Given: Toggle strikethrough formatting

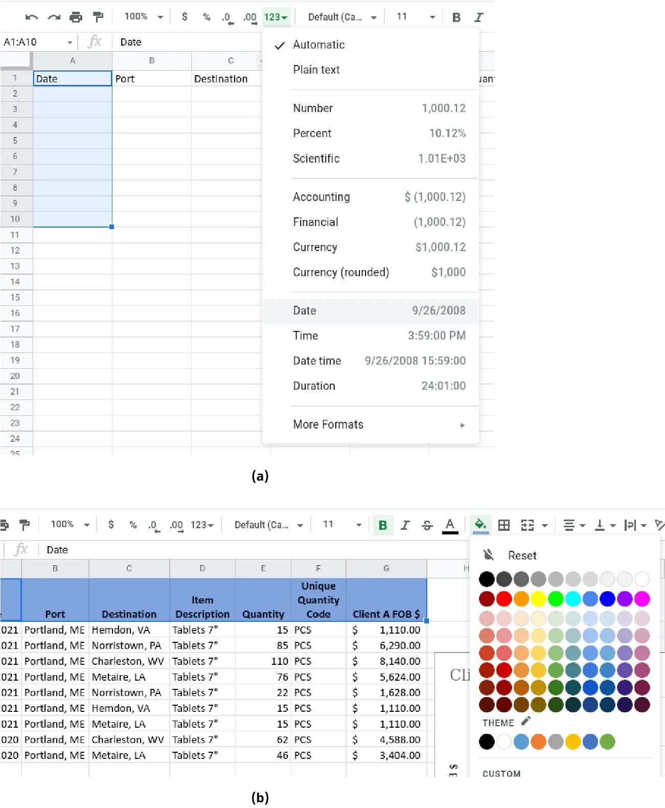Looking at the screenshot, I should click(x=427, y=525).
